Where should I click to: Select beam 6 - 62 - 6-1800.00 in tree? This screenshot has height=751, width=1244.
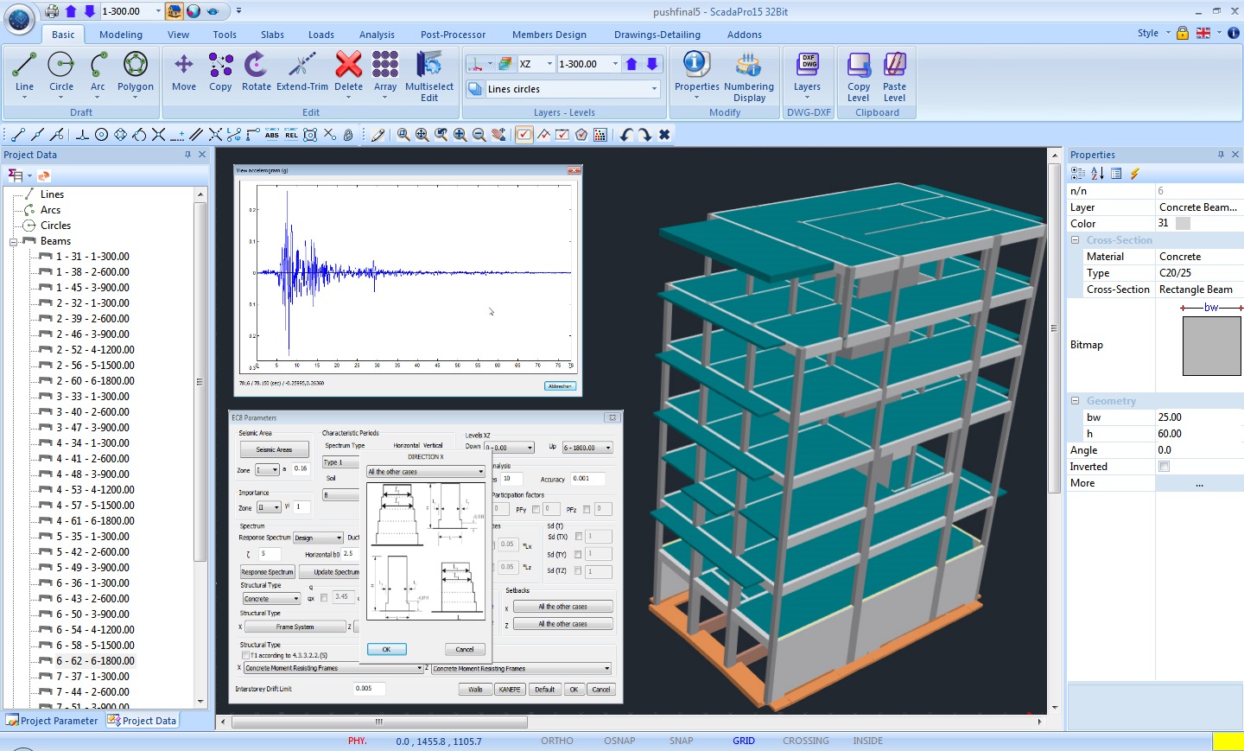click(x=95, y=661)
